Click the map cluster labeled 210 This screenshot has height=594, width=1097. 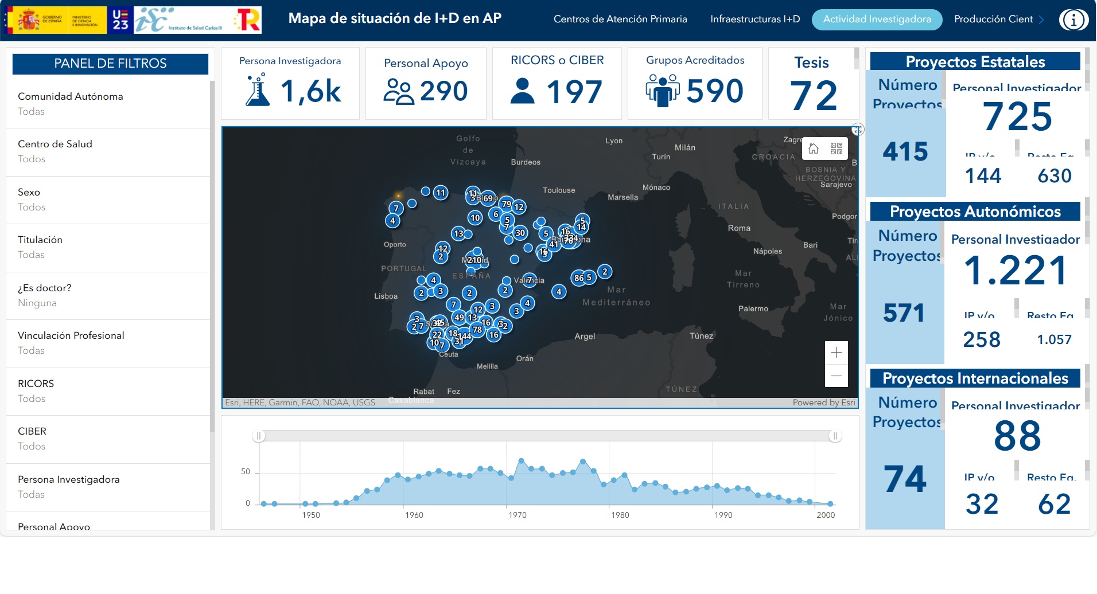click(x=474, y=260)
